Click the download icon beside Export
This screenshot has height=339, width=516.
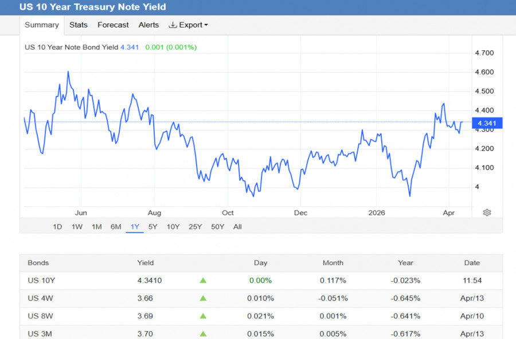coord(173,25)
